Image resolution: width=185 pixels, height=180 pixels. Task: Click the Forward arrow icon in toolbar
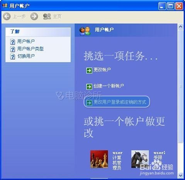point(34,16)
